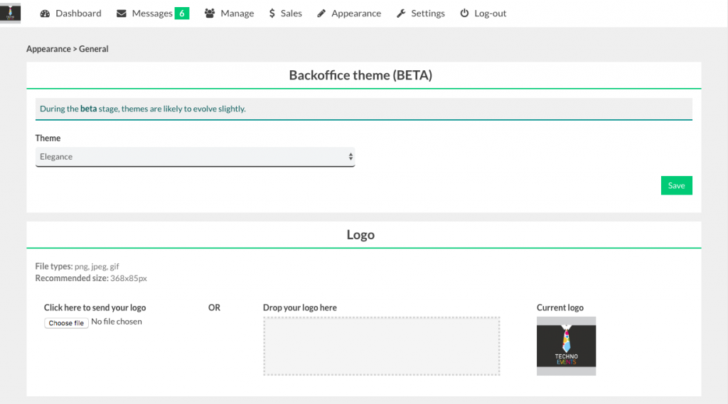The height and width of the screenshot is (404, 728).
Task: Click the dashboard gauge icon
Action: (x=45, y=13)
